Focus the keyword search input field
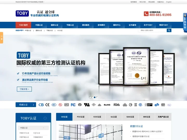Screen dimensions: 187x140 tap(152, 30)
